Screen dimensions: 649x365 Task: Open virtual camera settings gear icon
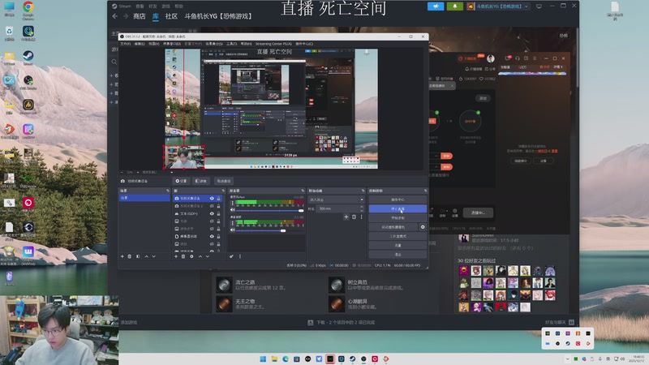[423, 227]
